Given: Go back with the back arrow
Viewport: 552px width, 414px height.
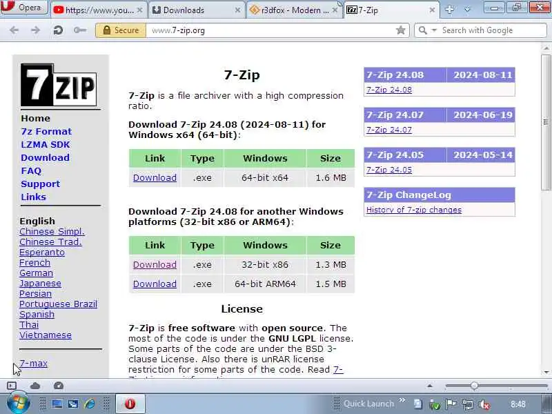Looking at the screenshot, I should (x=14, y=30).
